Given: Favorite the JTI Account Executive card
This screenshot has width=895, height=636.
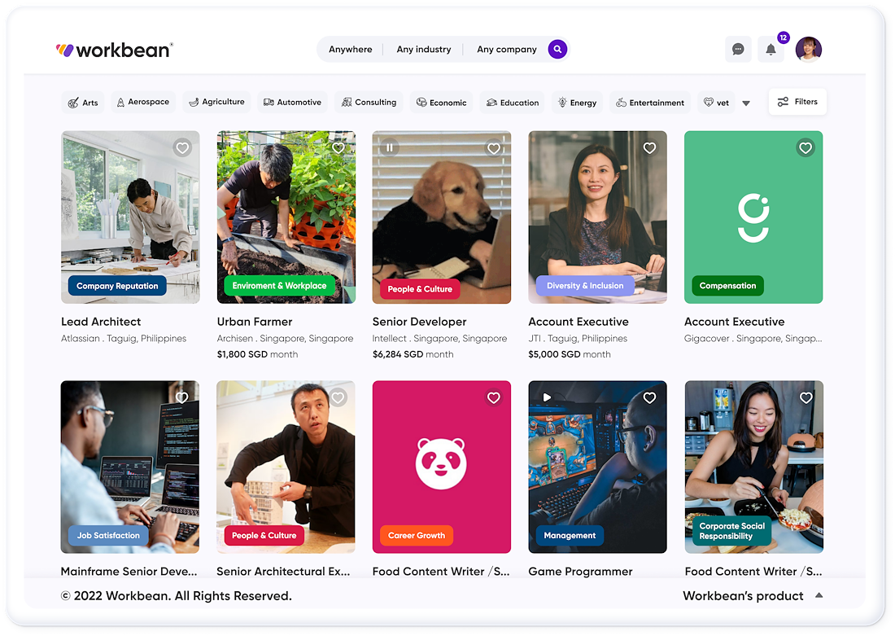Looking at the screenshot, I should [x=649, y=148].
